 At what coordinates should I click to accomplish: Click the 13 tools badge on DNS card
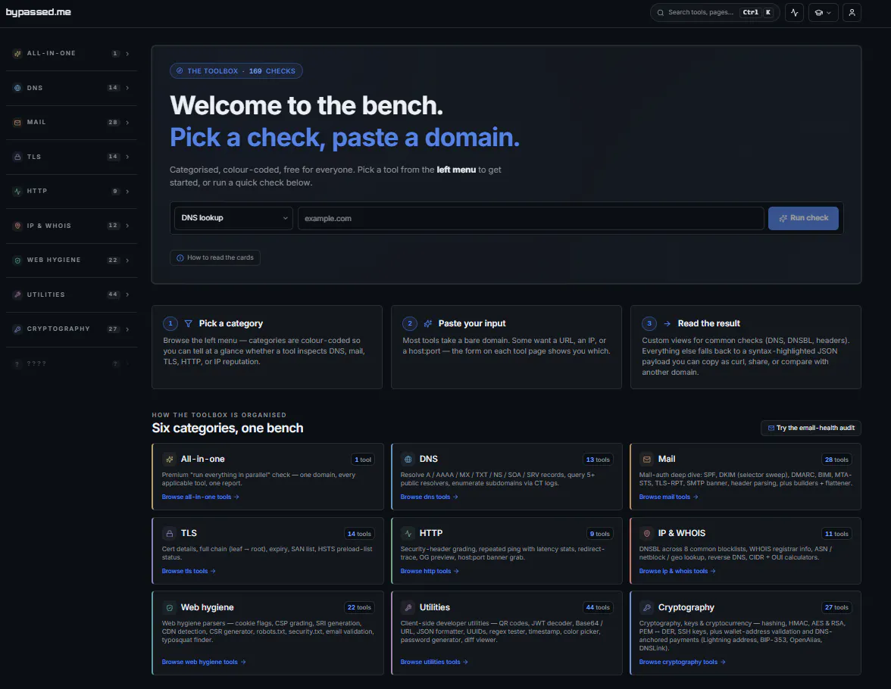tap(598, 460)
